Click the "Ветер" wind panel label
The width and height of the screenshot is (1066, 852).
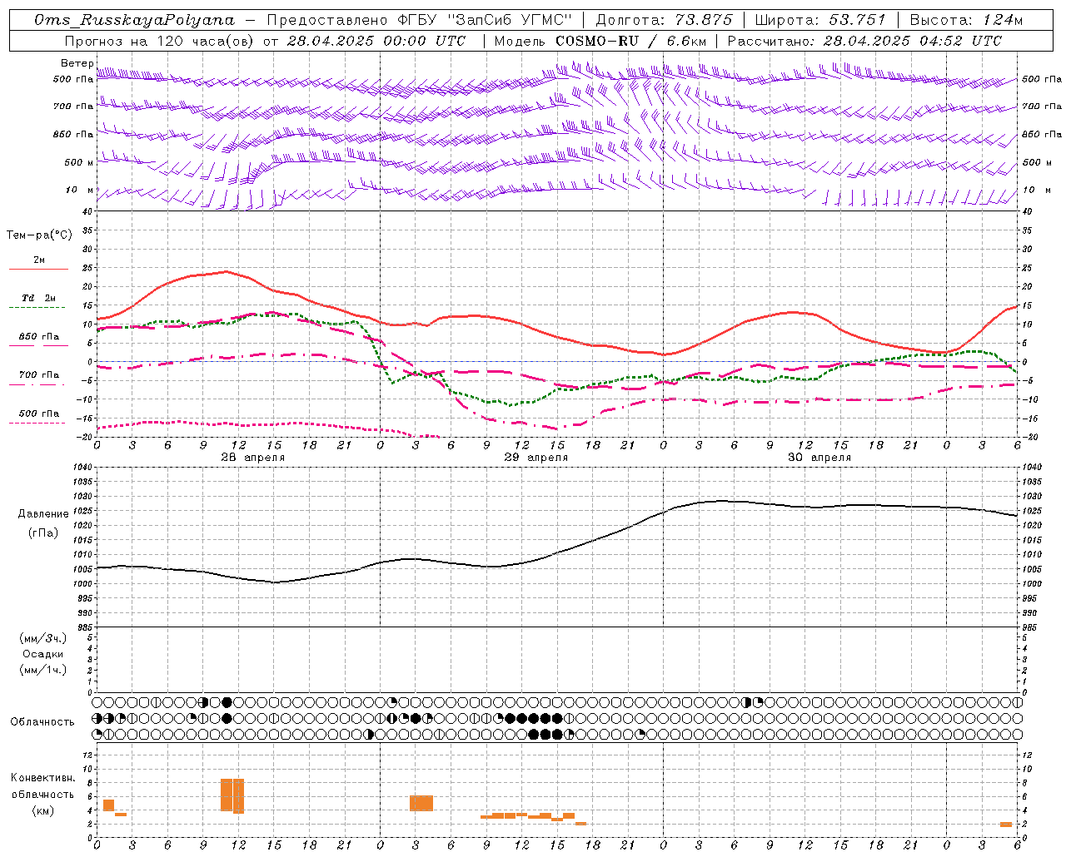click(77, 63)
